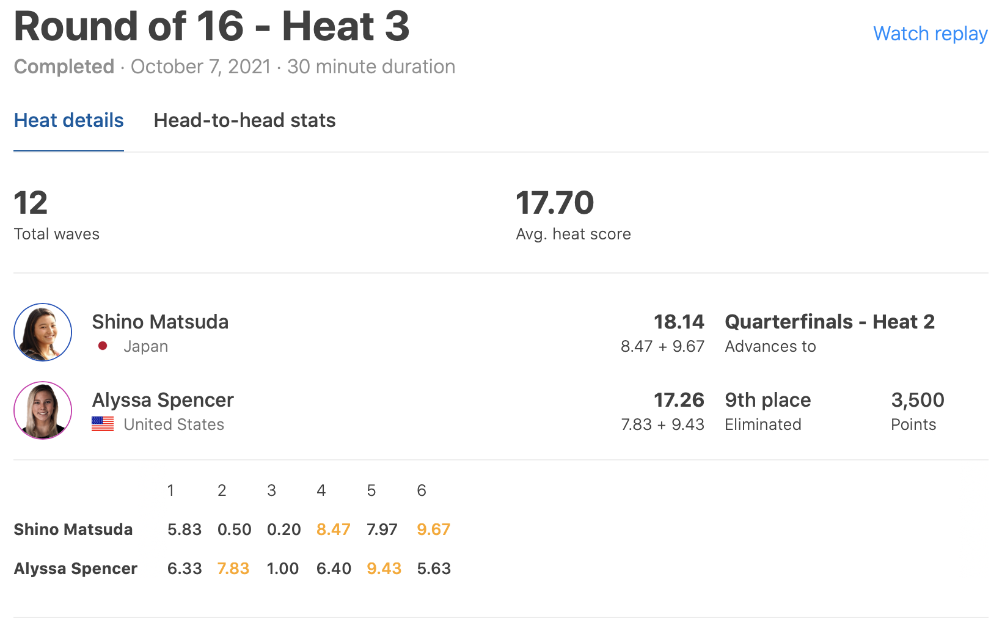Click the 17.70 average heat score

[x=555, y=203]
